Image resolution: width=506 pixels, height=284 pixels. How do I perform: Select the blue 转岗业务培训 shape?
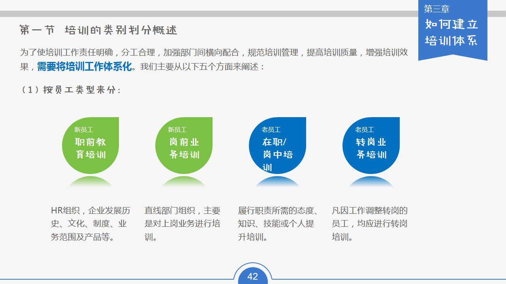(x=371, y=146)
